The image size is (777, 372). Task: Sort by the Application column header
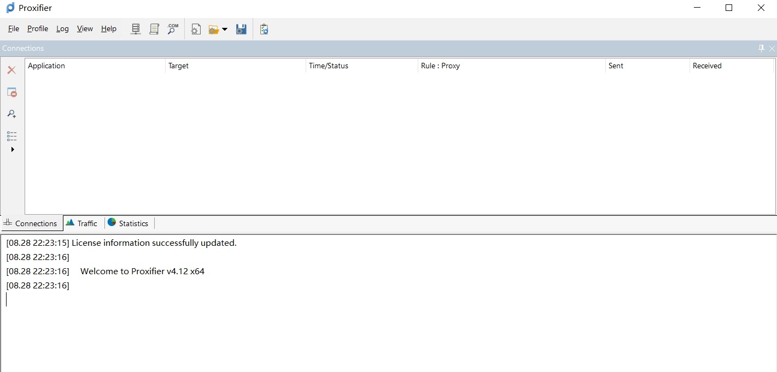(x=46, y=66)
